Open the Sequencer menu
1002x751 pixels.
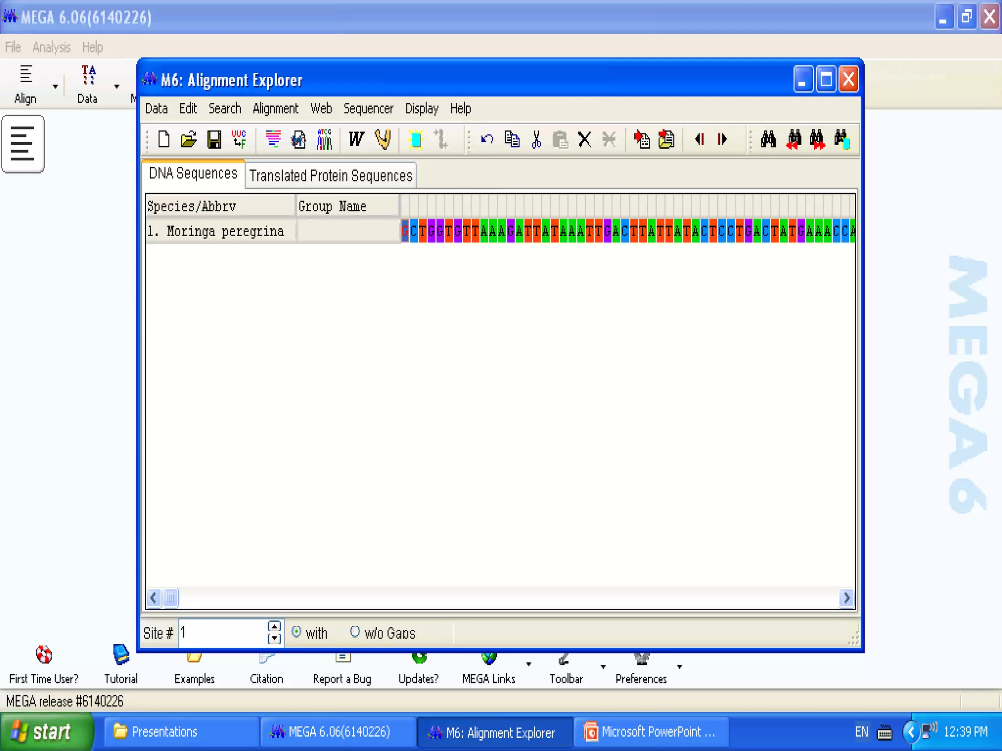click(x=368, y=109)
